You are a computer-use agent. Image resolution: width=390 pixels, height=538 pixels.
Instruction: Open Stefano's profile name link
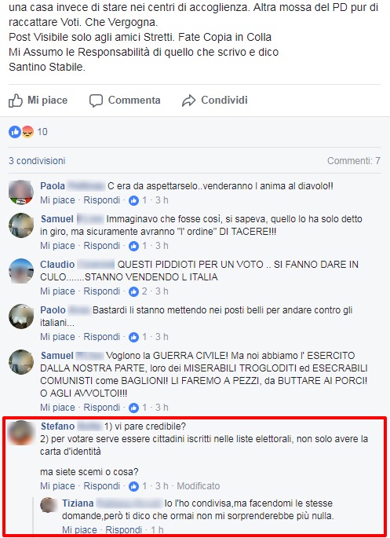pos(57,426)
